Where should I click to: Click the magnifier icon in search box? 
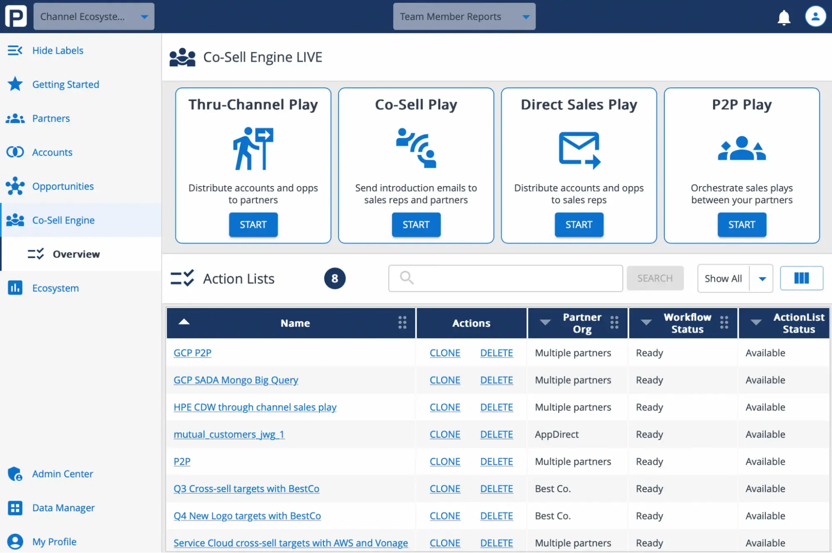(x=407, y=278)
